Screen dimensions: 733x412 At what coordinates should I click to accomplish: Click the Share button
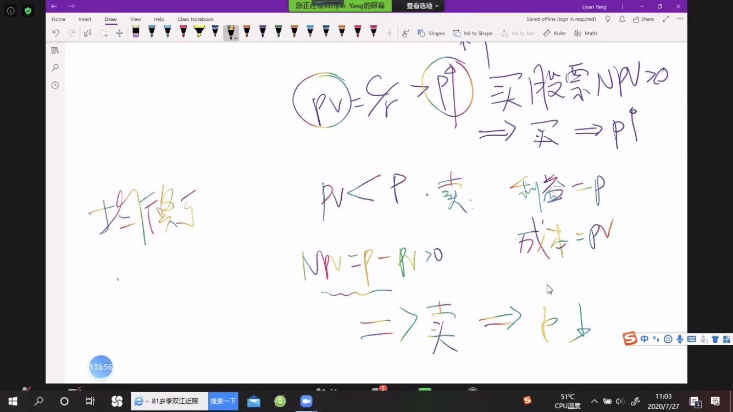pos(643,19)
